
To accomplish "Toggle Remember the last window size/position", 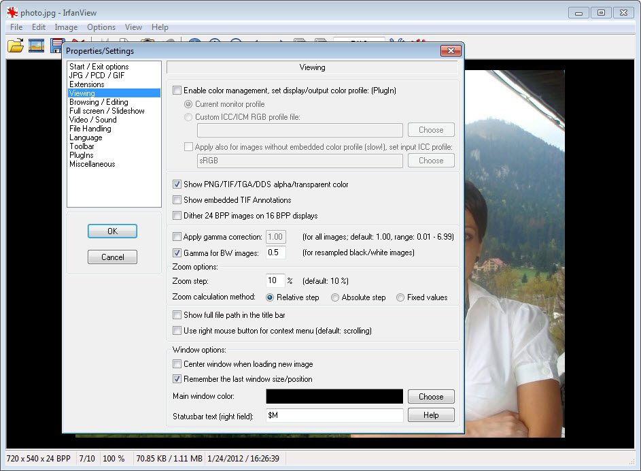I will (x=177, y=379).
